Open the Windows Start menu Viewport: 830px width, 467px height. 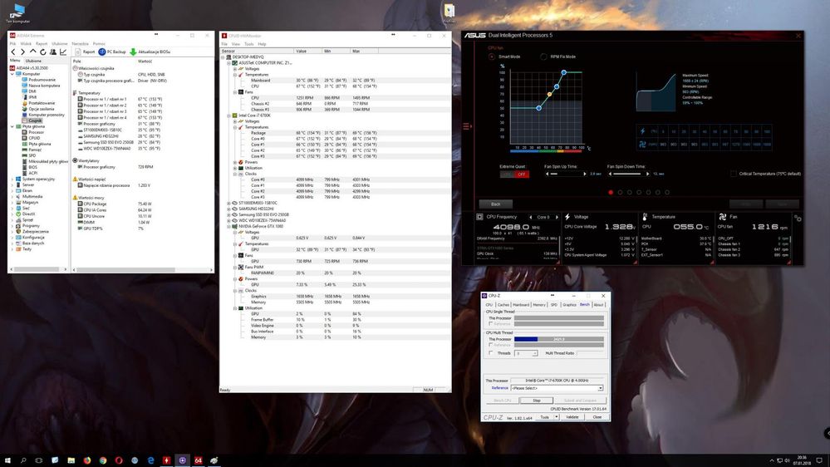(x=7, y=460)
